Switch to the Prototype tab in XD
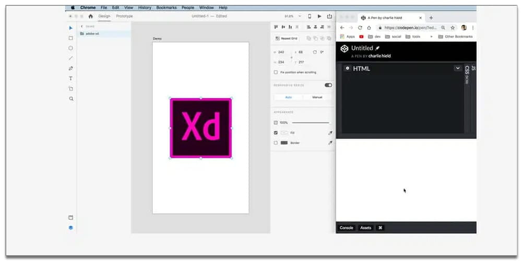The width and height of the screenshot is (522, 261). pyautogui.click(x=125, y=16)
